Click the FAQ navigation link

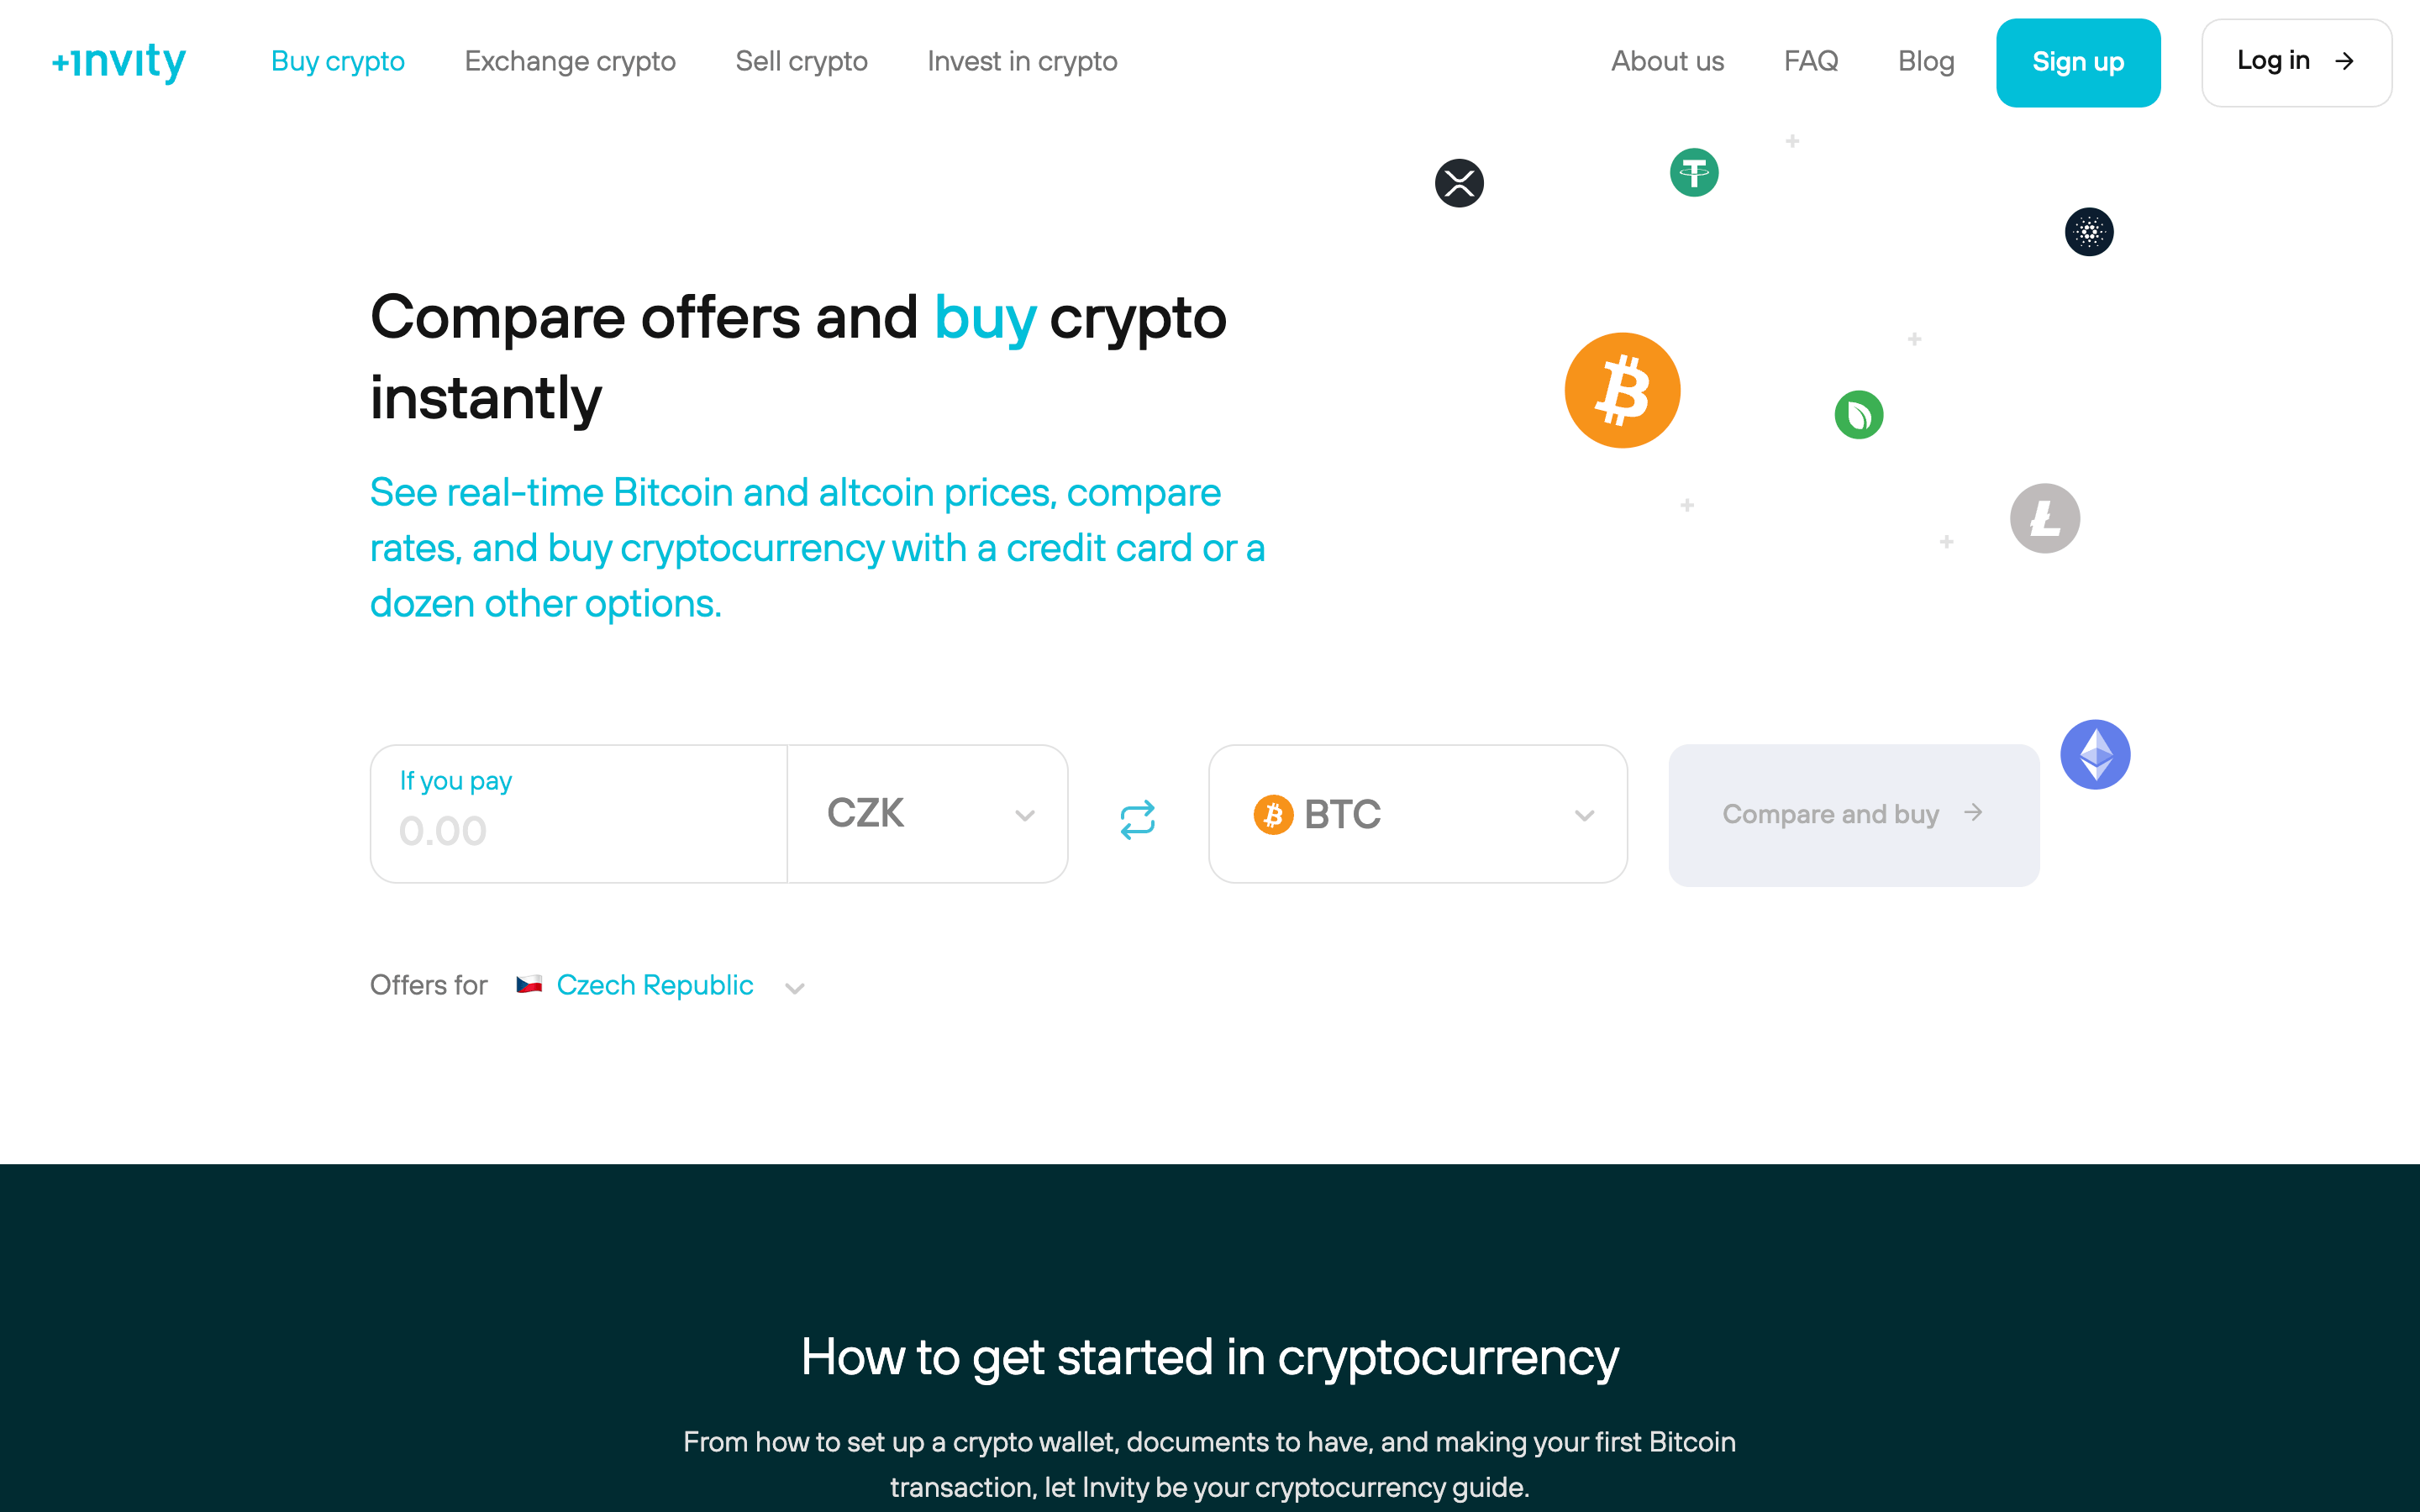(x=1810, y=61)
